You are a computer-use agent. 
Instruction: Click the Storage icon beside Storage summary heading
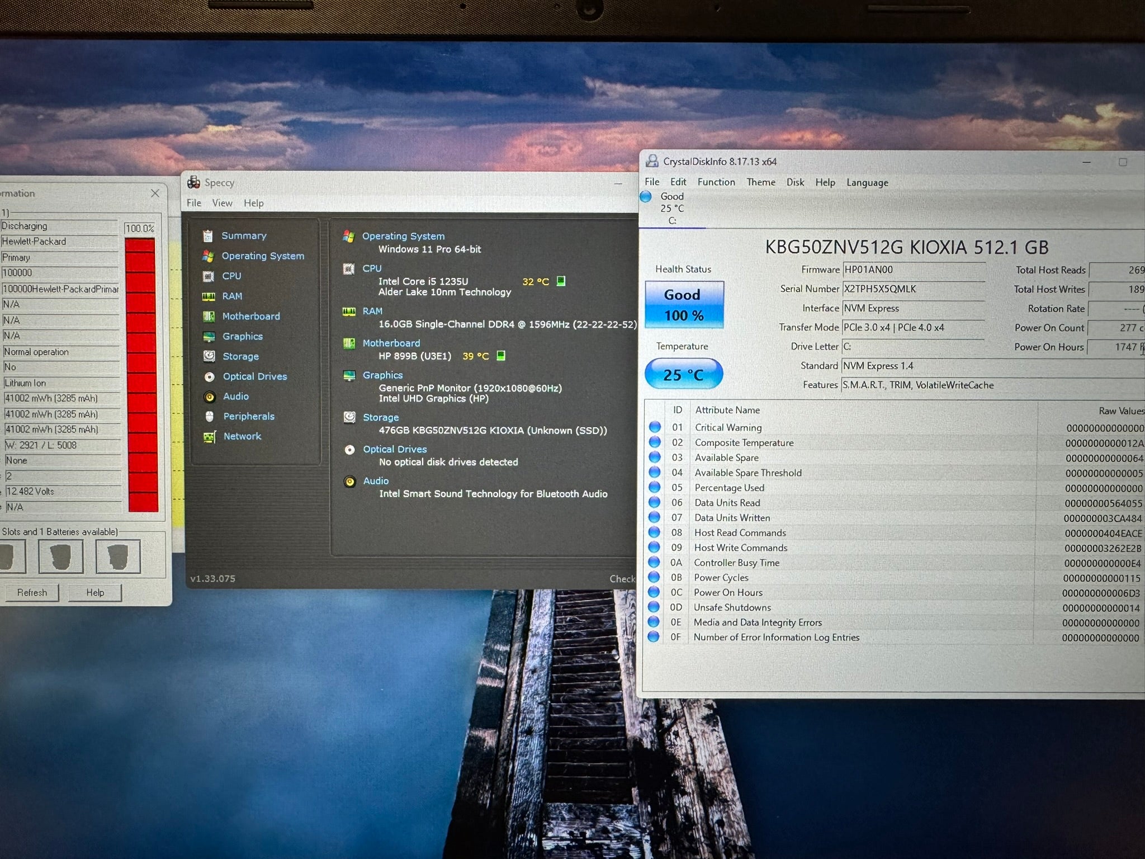click(349, 417)
